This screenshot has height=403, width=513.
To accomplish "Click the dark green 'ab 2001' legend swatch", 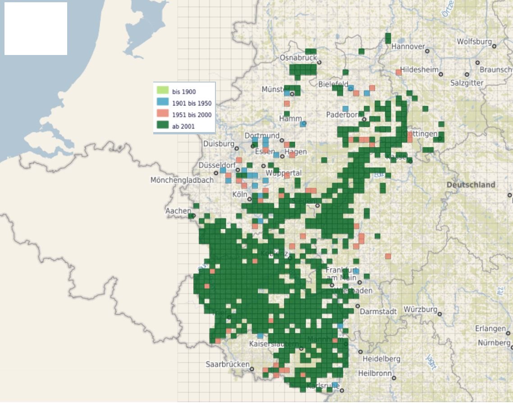I will pos(162,126).
